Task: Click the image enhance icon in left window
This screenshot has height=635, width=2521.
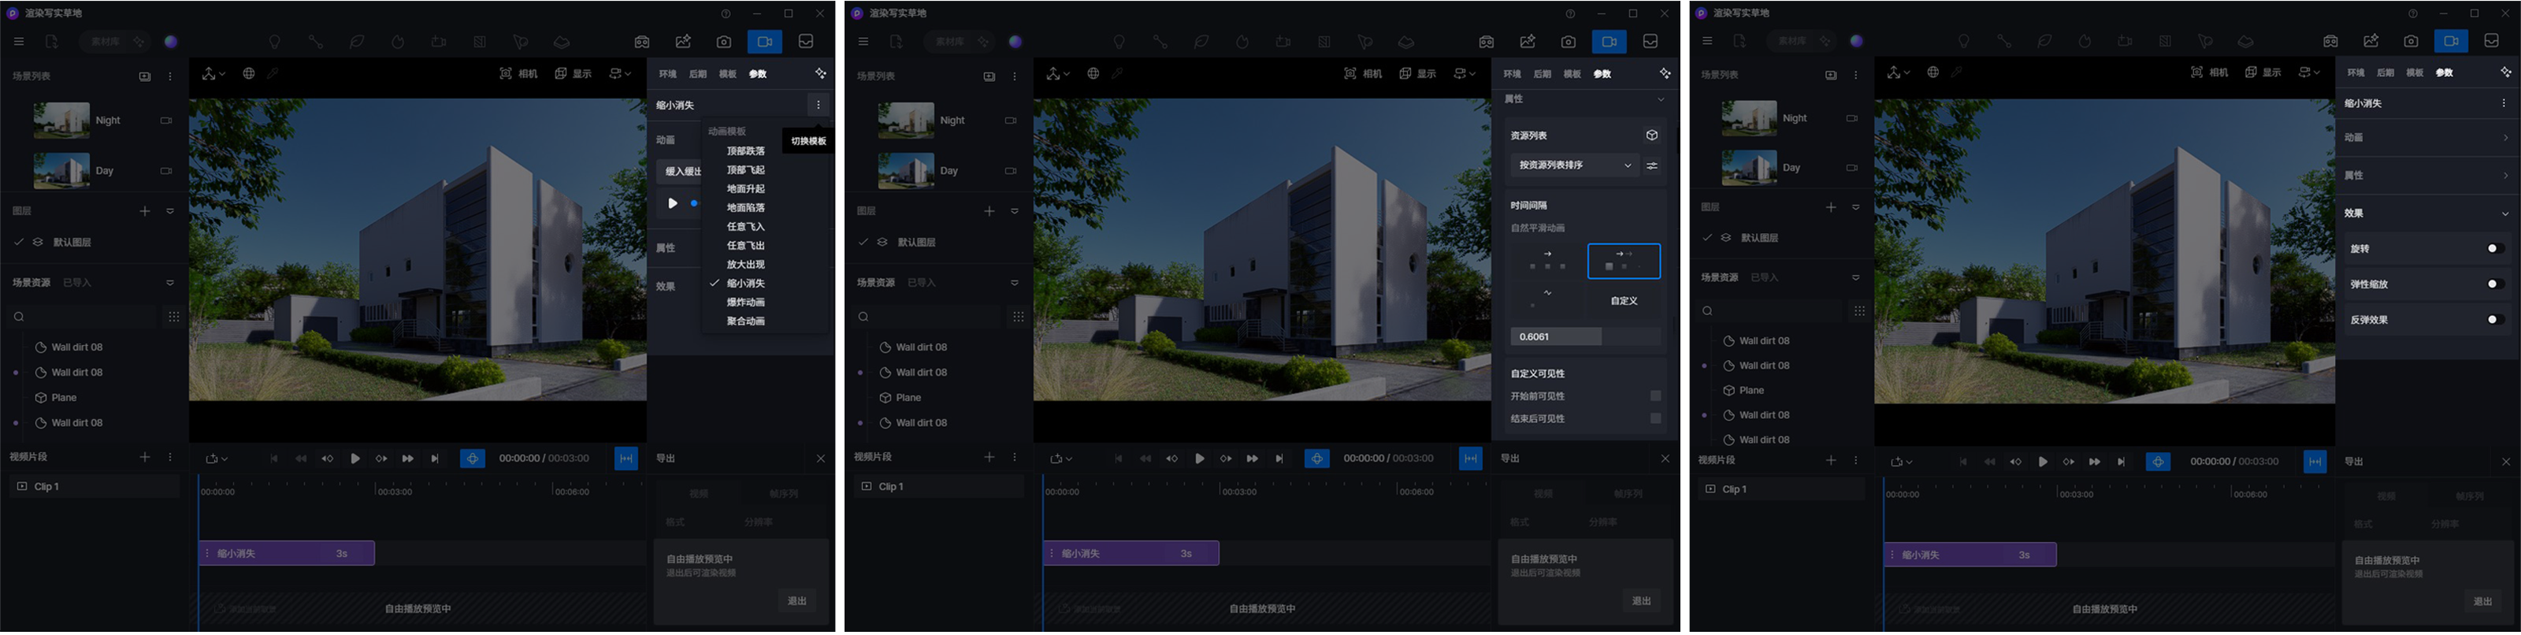Action: point(683,42)
